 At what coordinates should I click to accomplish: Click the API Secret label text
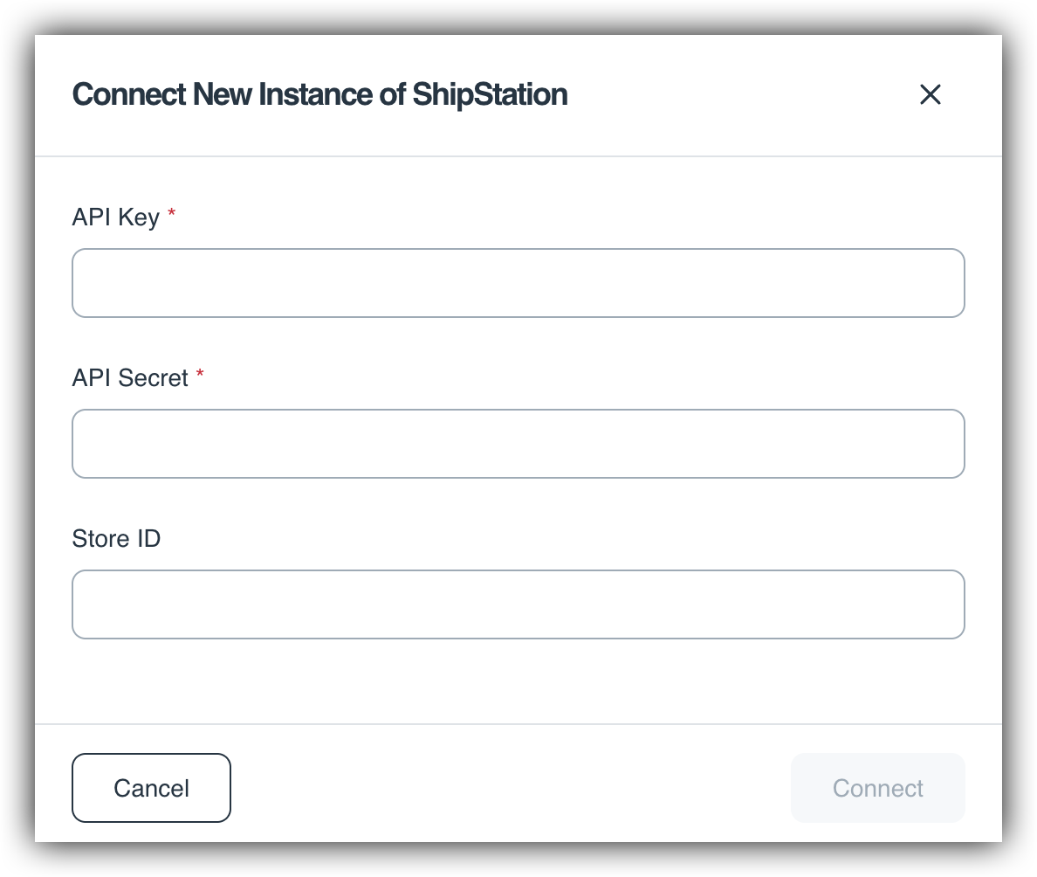[x=130, y=378]
